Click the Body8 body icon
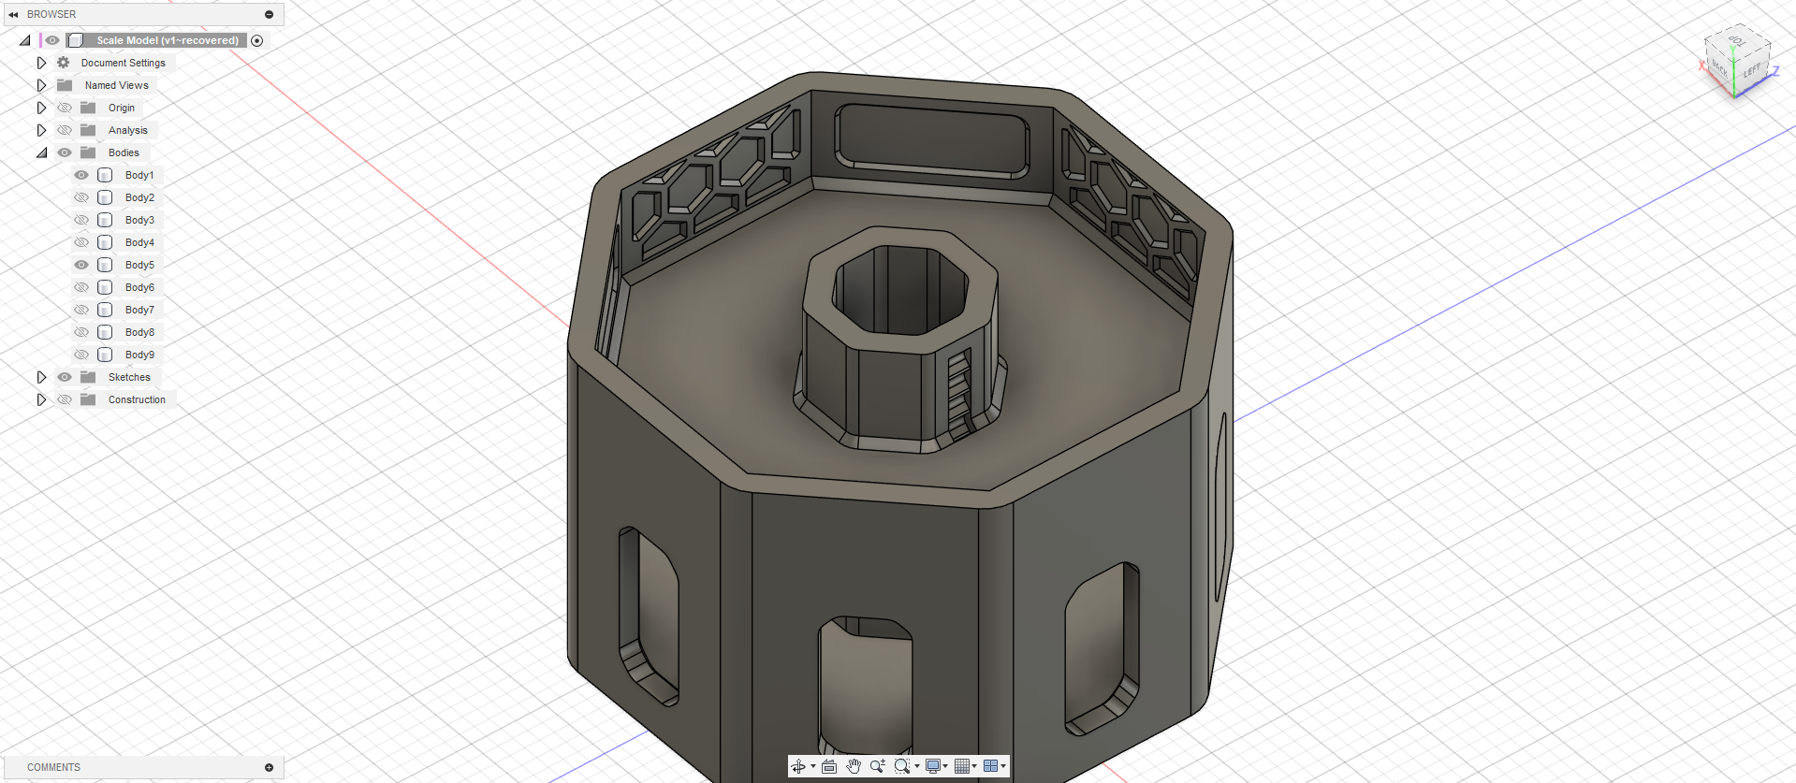 pyautogui.click(x=106, y=332)
